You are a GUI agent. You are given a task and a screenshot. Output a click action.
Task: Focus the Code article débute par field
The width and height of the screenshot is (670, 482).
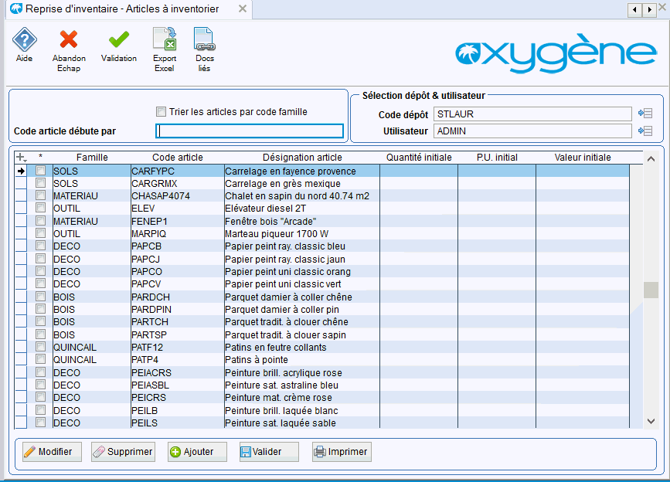click(x=249, y=131)
